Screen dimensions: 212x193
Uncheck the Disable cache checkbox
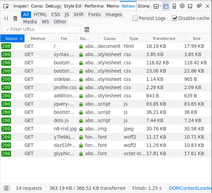174,18
